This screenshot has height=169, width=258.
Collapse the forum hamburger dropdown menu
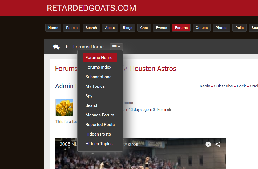(116, 47)
